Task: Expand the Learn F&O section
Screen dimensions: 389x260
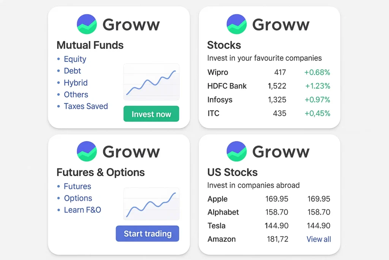Action: tap(82, 210)
